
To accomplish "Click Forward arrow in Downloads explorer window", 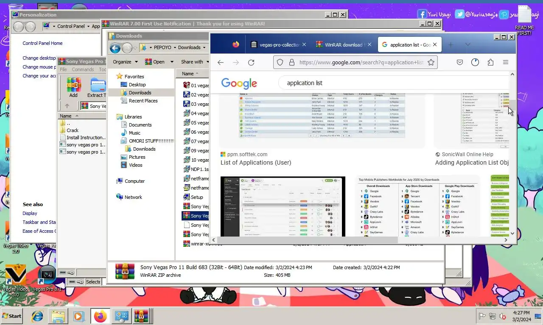I will 126,48.
